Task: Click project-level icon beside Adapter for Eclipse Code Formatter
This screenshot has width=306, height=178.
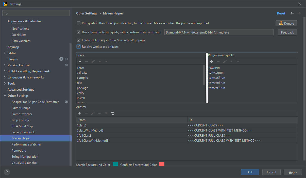Action: [x=66, y=102]
